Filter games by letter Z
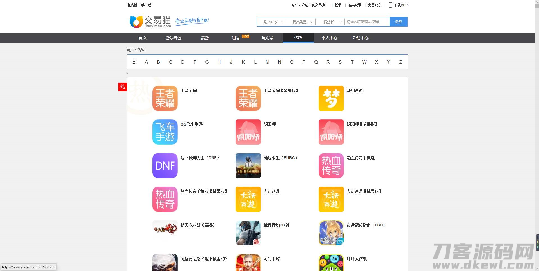Screen dimensions: 539x271 click(x=401, y=62)
